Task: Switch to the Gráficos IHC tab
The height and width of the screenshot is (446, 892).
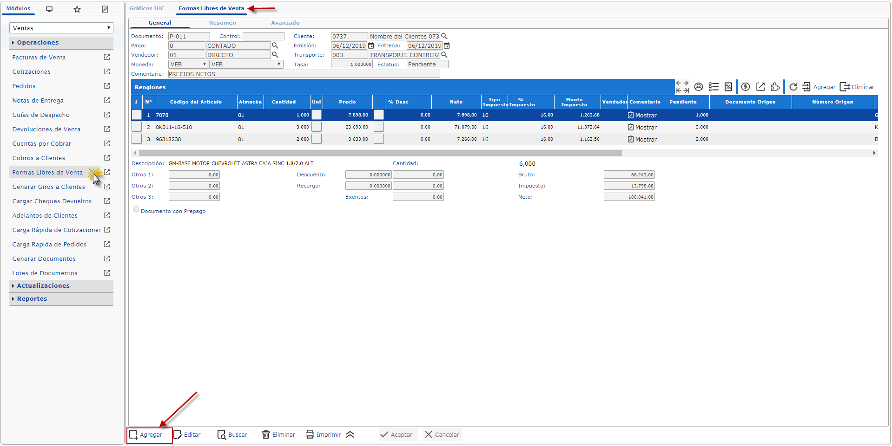Action: 147,8
